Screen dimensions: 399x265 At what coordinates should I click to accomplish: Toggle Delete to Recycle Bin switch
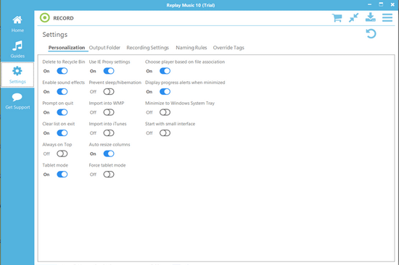coord(62,71)
